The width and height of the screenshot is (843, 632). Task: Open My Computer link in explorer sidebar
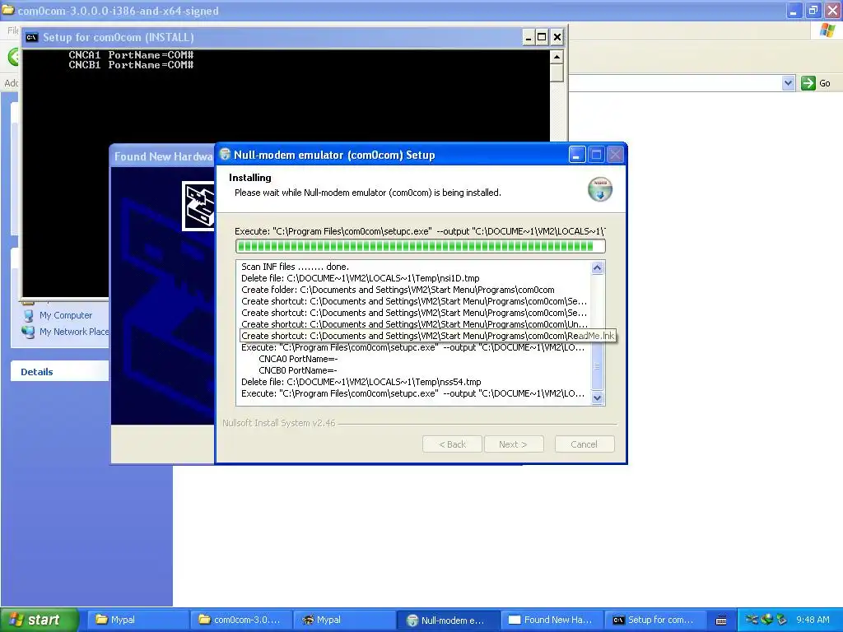[66, 315]
